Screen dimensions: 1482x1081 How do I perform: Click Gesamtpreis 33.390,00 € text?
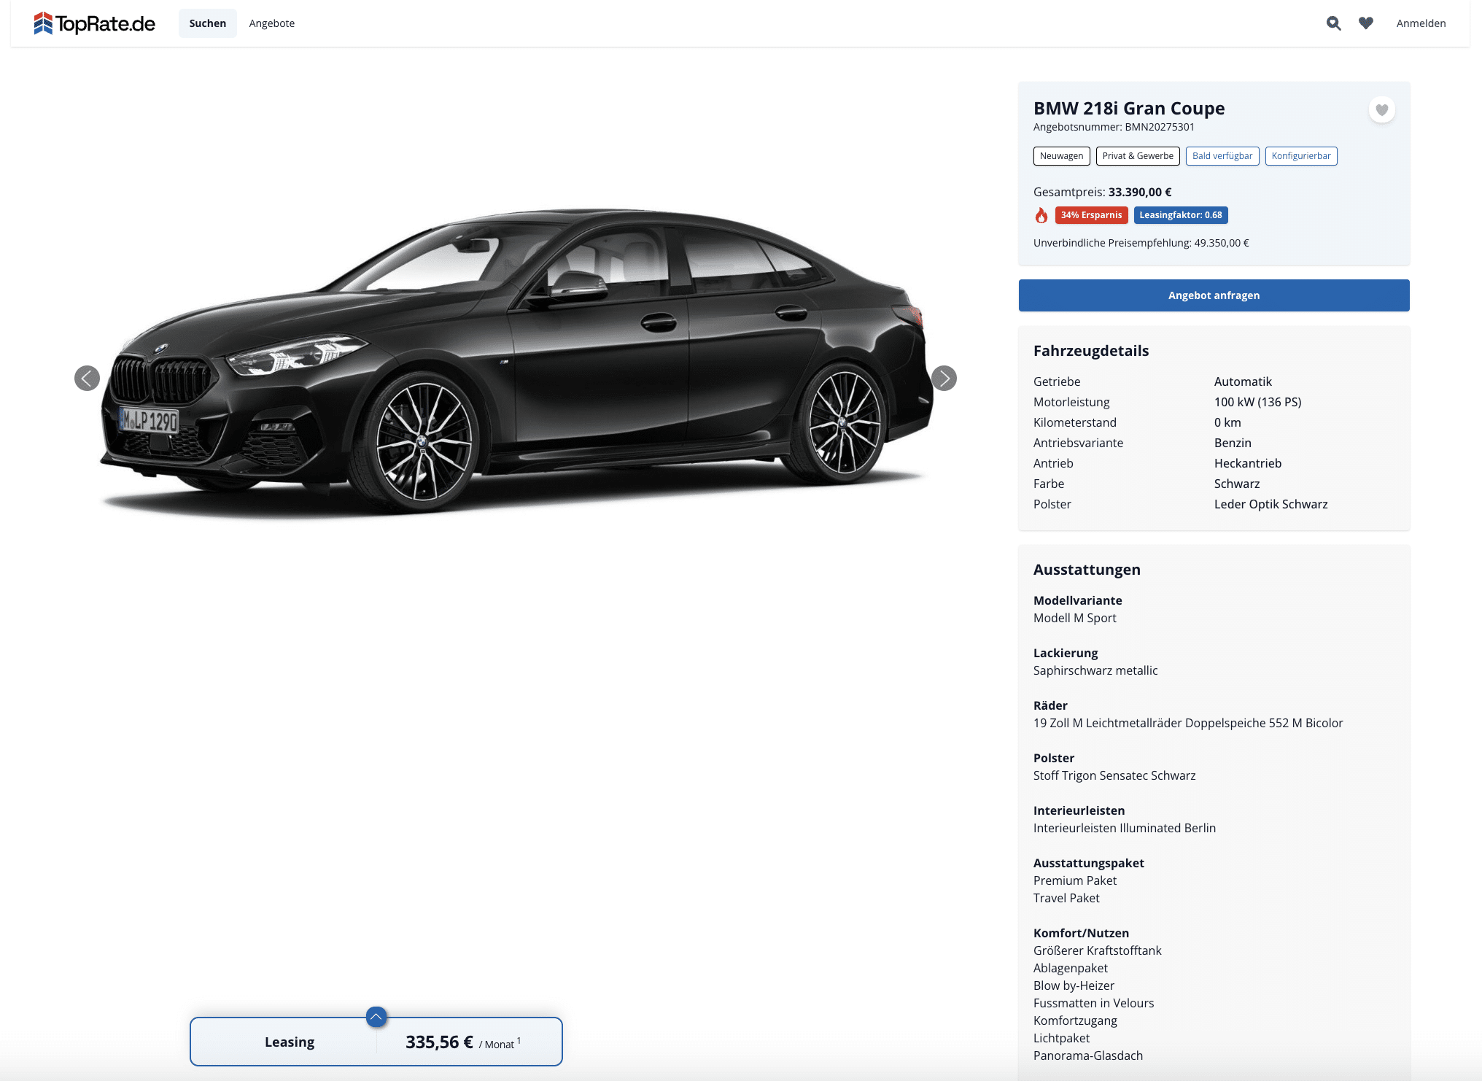point(1103,193)
